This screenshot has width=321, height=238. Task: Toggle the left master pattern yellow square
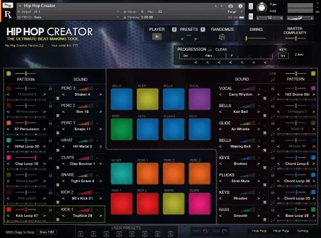(8, 74)
